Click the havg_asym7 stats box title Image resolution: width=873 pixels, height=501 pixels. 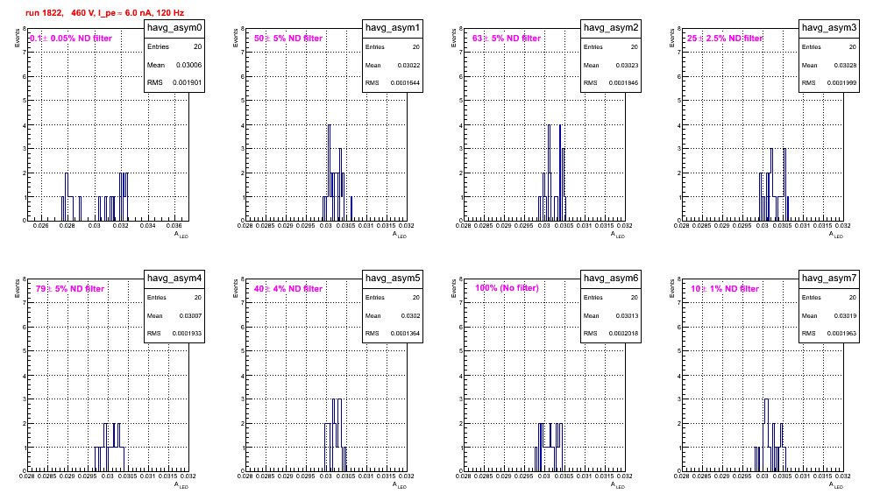(829, 279)
